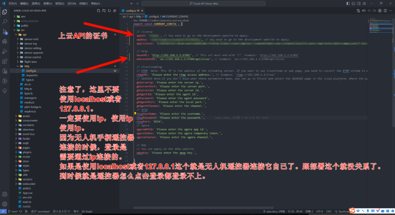
Task: Click the Sogou input method icon in tray
Action: click(x=352, y=211)
